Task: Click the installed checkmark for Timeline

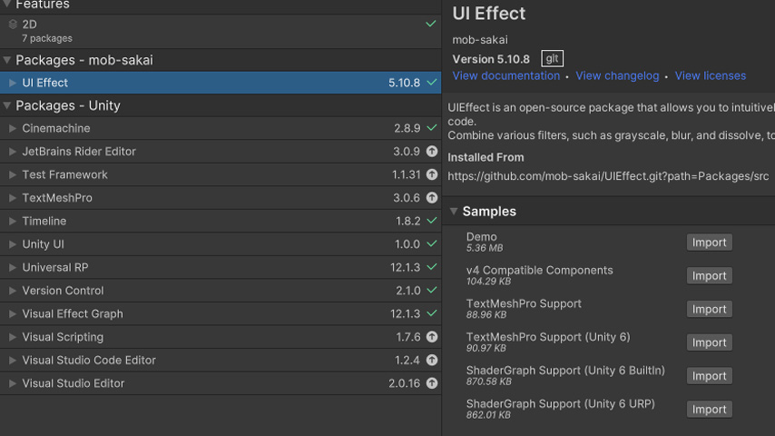Action: tap(432, 221)
